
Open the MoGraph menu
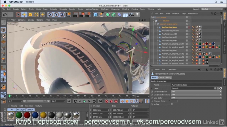pyautogui.click(x=105, y=9)
